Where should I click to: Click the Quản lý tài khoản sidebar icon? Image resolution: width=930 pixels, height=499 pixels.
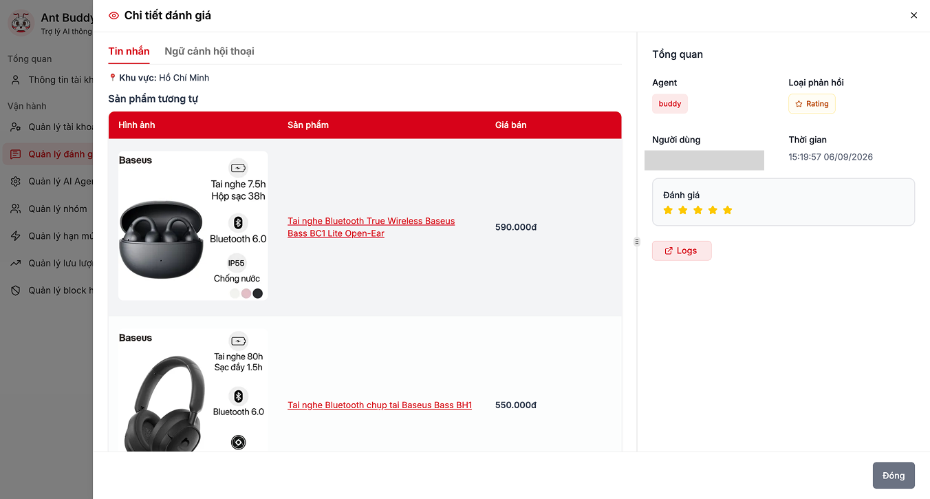[x=16, y=127]
